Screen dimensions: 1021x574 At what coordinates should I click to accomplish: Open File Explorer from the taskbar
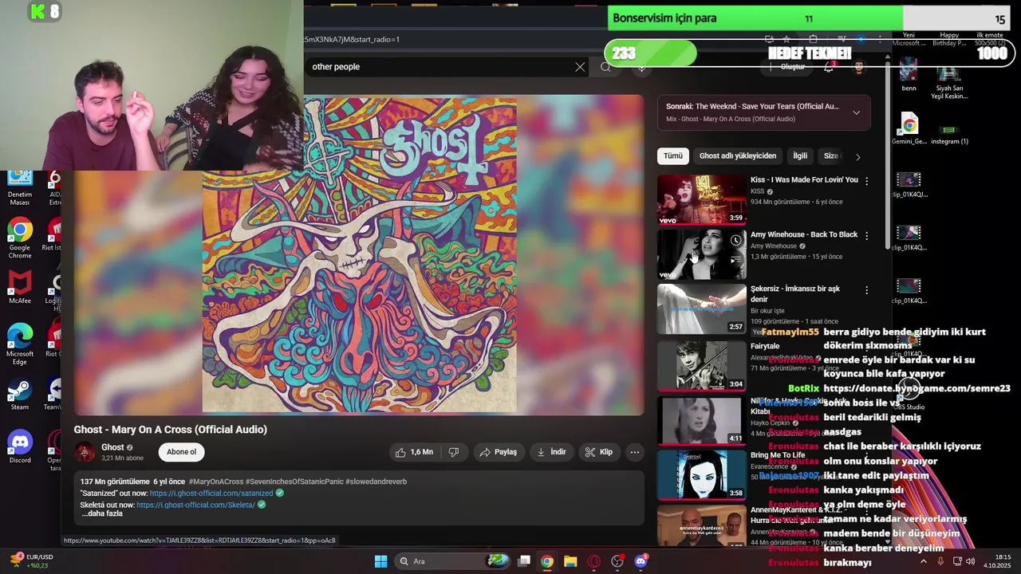coord(570,561)
